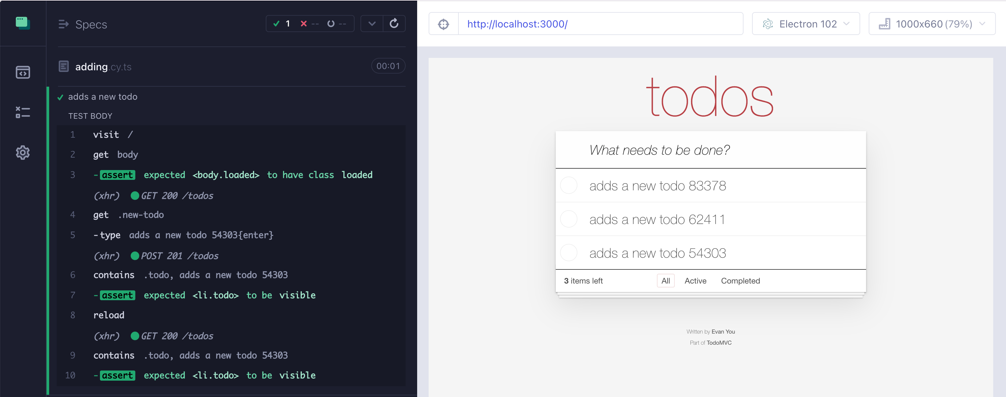This screenshot has width=1006, height=397.
Task: Open the Runs list sidebar icon
Action: point(23,112)
